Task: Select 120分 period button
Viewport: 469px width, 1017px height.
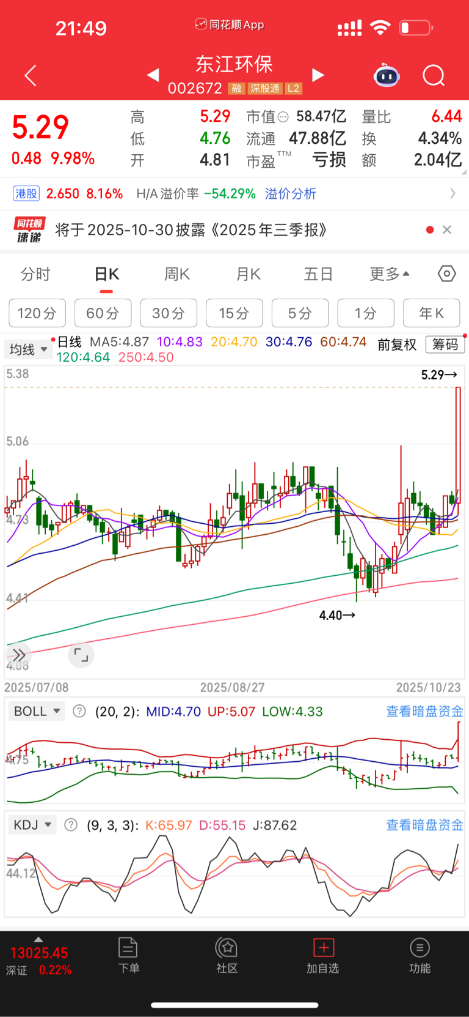Action: [37, 313]
